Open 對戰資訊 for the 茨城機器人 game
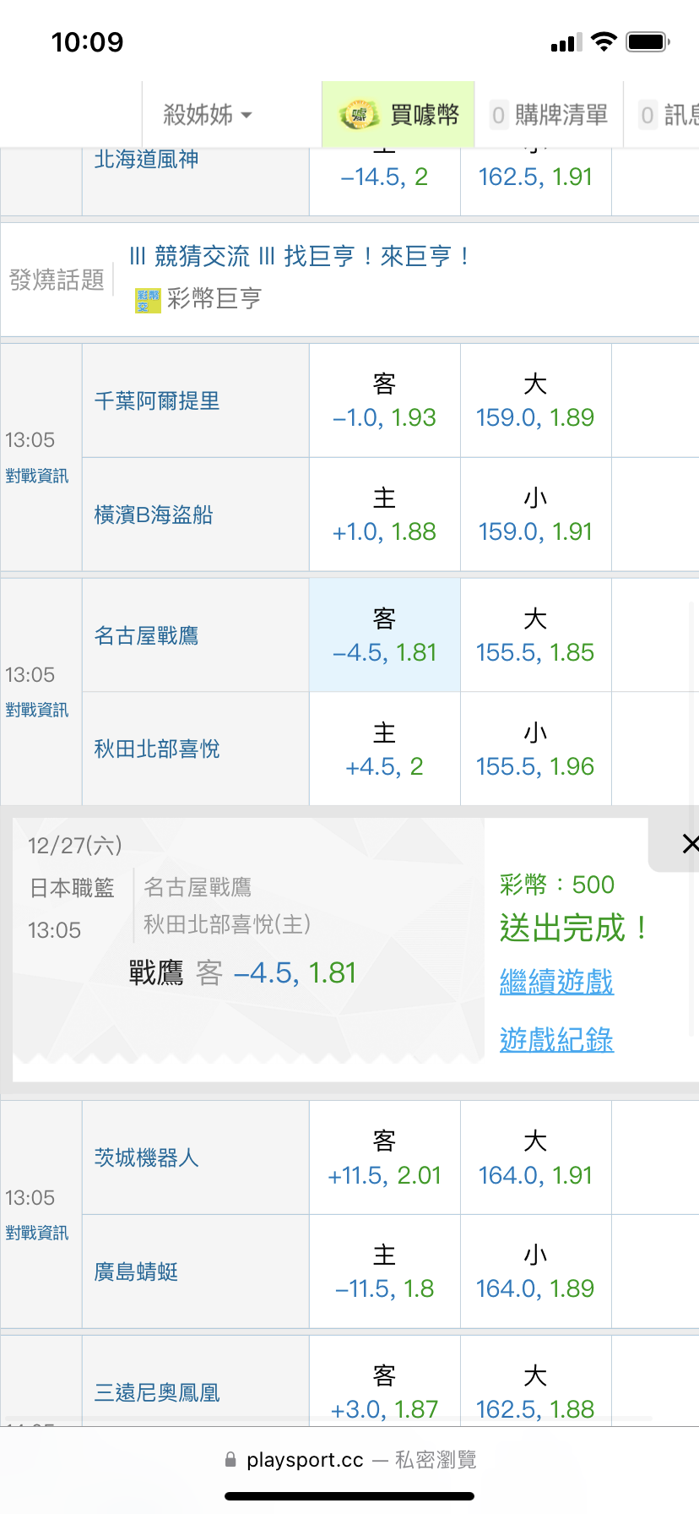 (37, 1233)
